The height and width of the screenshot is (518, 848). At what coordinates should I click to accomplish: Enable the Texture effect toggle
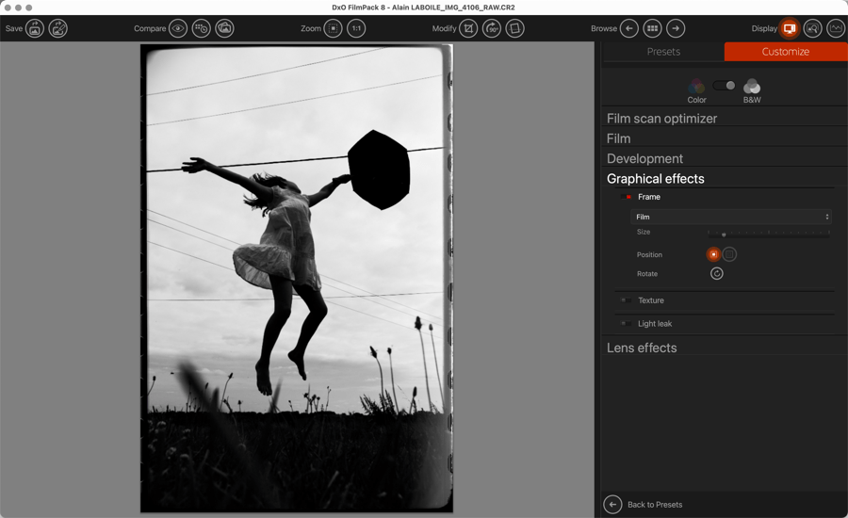coord(626,300)
